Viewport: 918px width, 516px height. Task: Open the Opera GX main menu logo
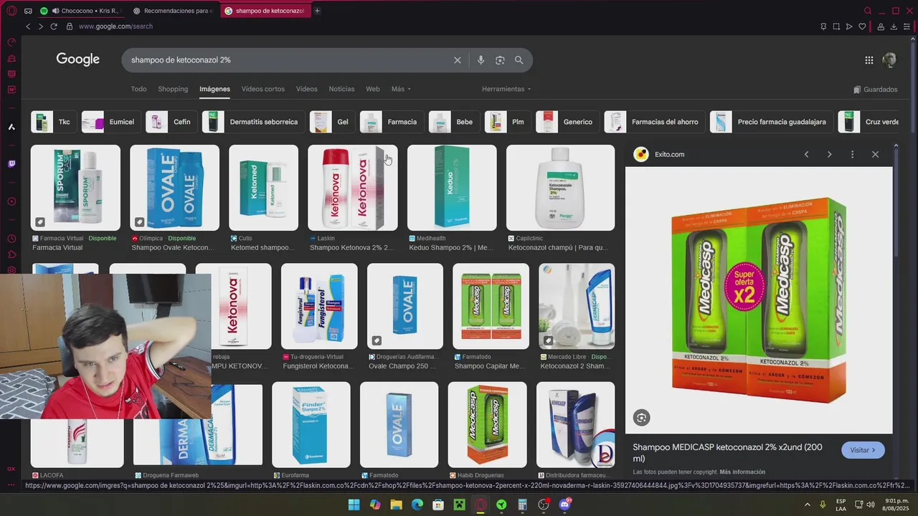click(11, 11)
